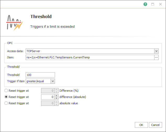The width and height of the screenshot is (166, 132).
Task: Click the Threshold waveform logo icon
Action: coord(14,23)
